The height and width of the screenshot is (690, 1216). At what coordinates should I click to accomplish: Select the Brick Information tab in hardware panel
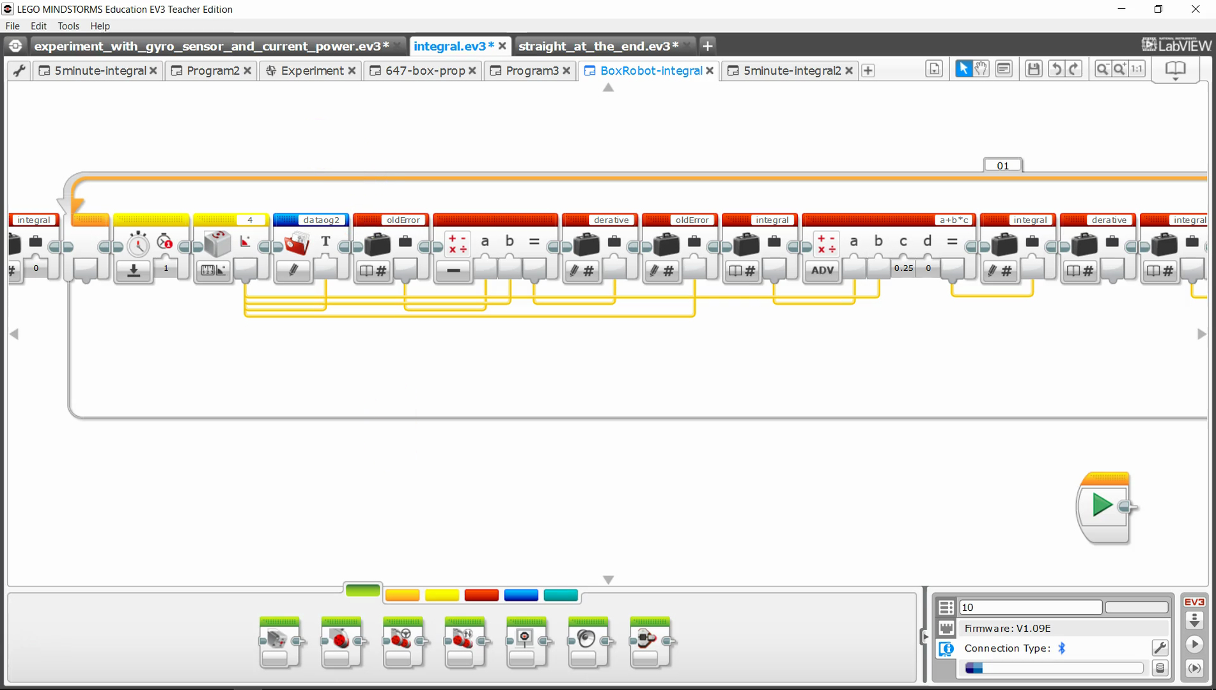pos(946,649)
